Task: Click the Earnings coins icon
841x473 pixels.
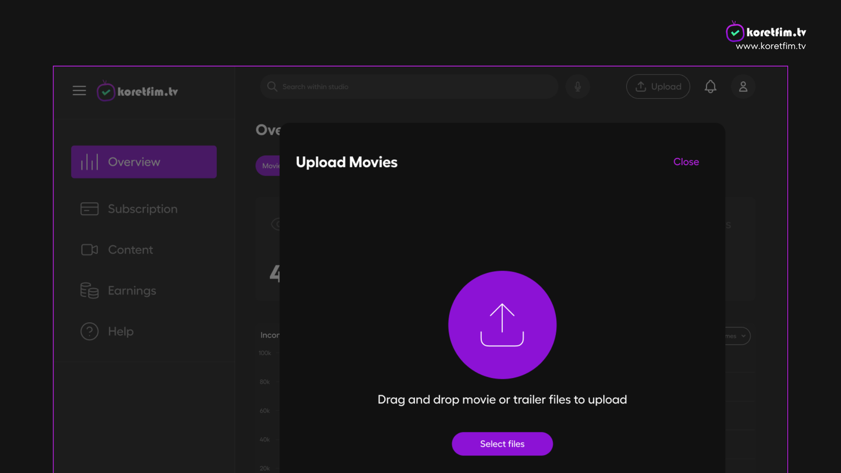Action: 89,291
